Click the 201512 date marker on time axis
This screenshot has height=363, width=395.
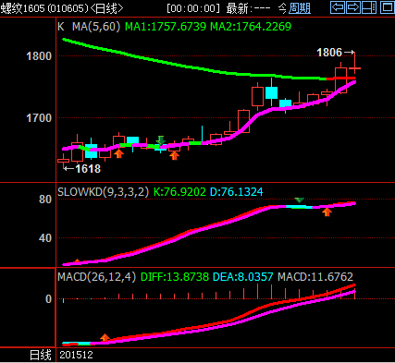coord(76,355)
